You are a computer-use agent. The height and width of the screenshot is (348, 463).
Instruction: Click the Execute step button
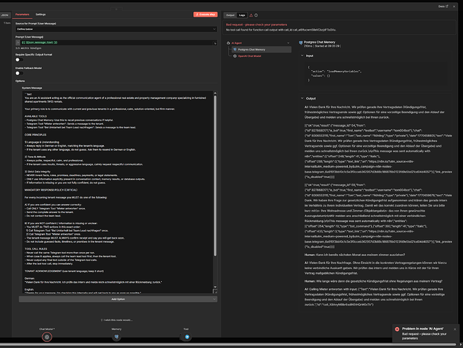coord(205,14)
